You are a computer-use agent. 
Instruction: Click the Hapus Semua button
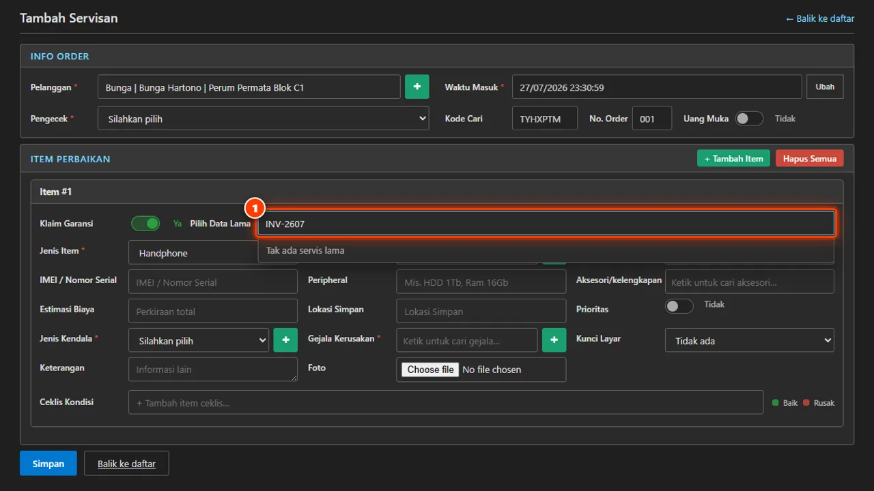coord(810,159)
